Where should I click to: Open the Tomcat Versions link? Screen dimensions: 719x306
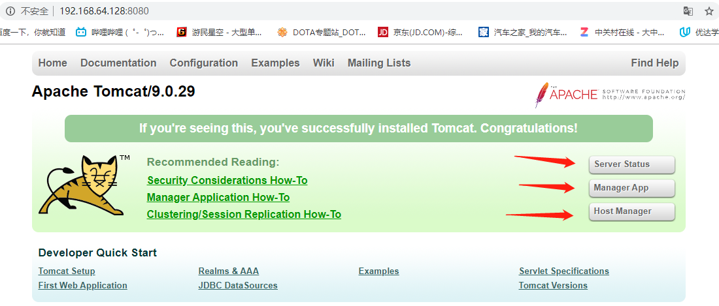[553, 285]
